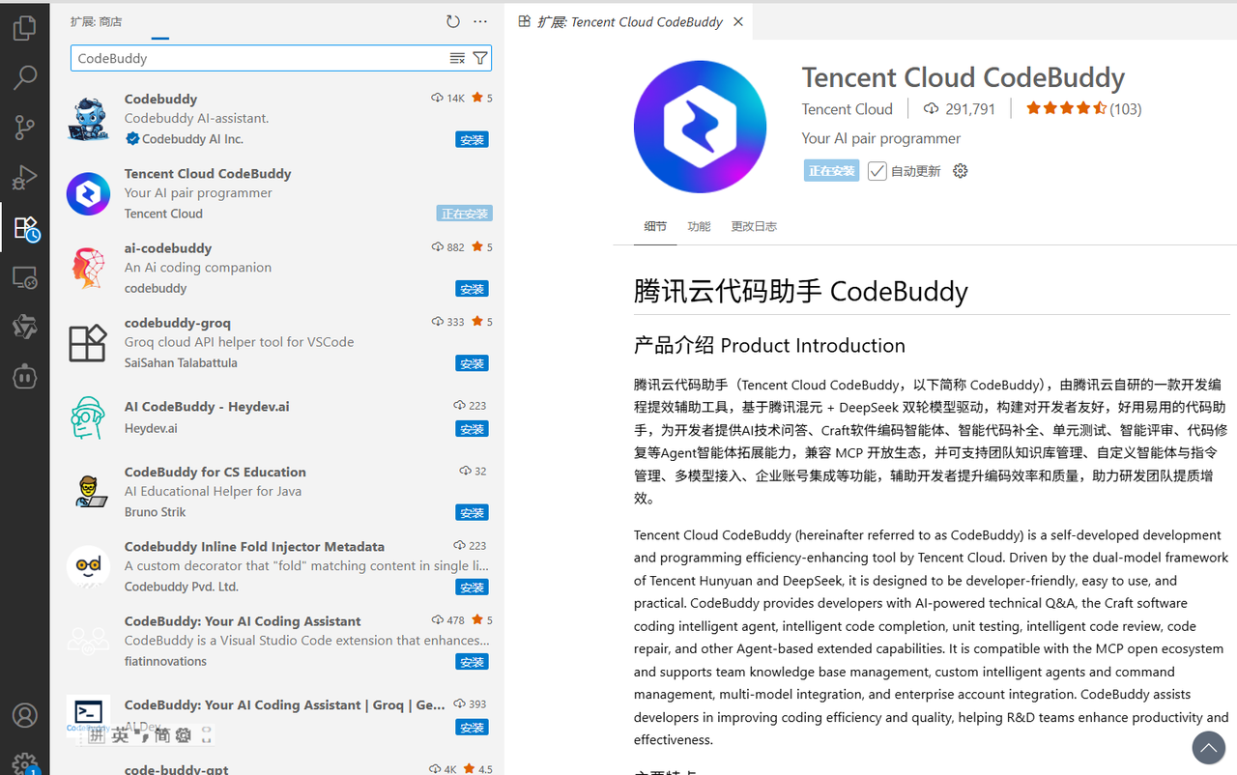Refresh the extensions list
The width and height of the screenshot is (1237, 775).
tap(453, 21)
